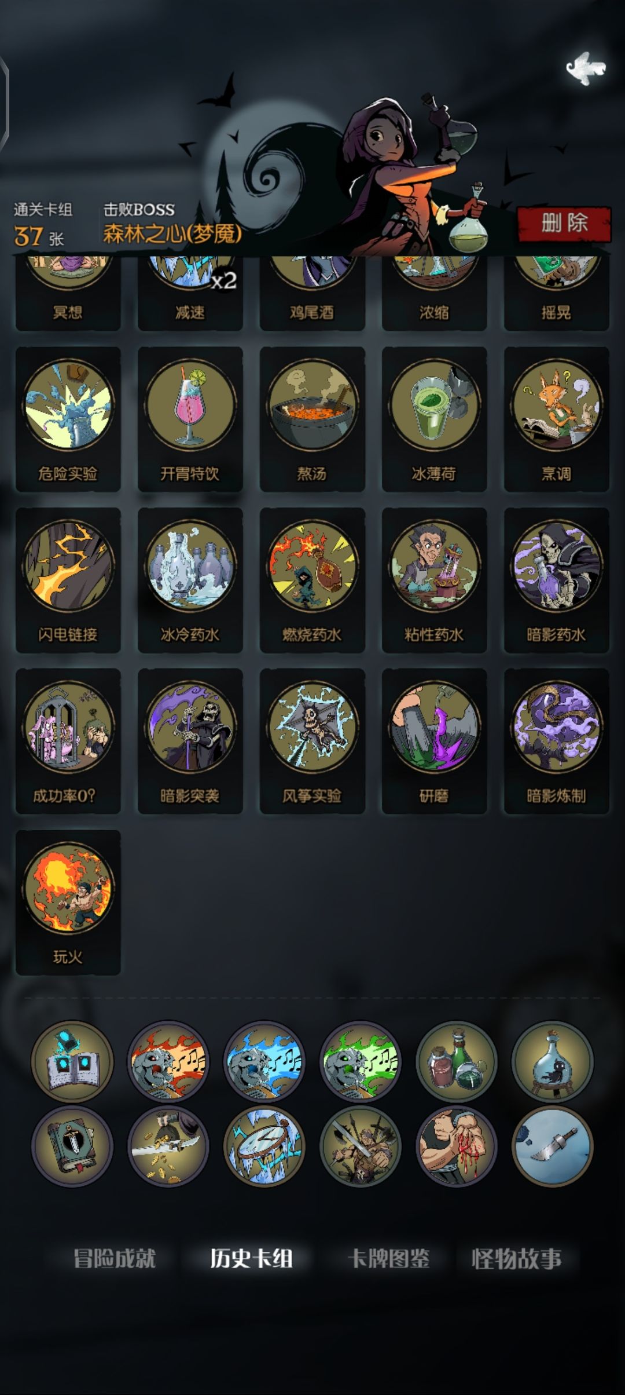Open the 怪物故事 tab
Screen dimensions: 625x1395
[x=517, y=1258]
